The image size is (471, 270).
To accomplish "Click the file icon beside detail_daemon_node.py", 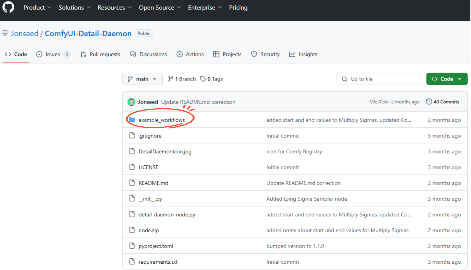I will point(132,214).
